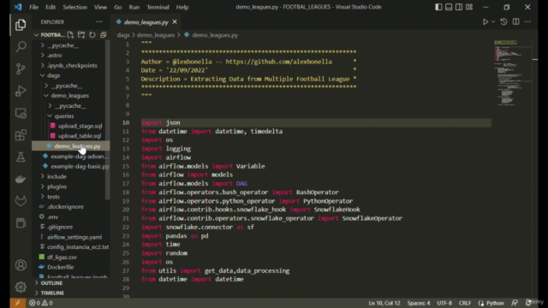Click Ln 10, Col 12 go to line
Image resolution: width=548 pixels, height=308 pixels.
(384, 303)
